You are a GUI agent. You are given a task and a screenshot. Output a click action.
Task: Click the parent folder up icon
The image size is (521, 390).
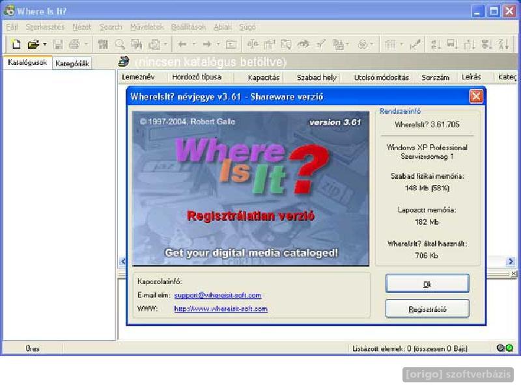(231, 44)
